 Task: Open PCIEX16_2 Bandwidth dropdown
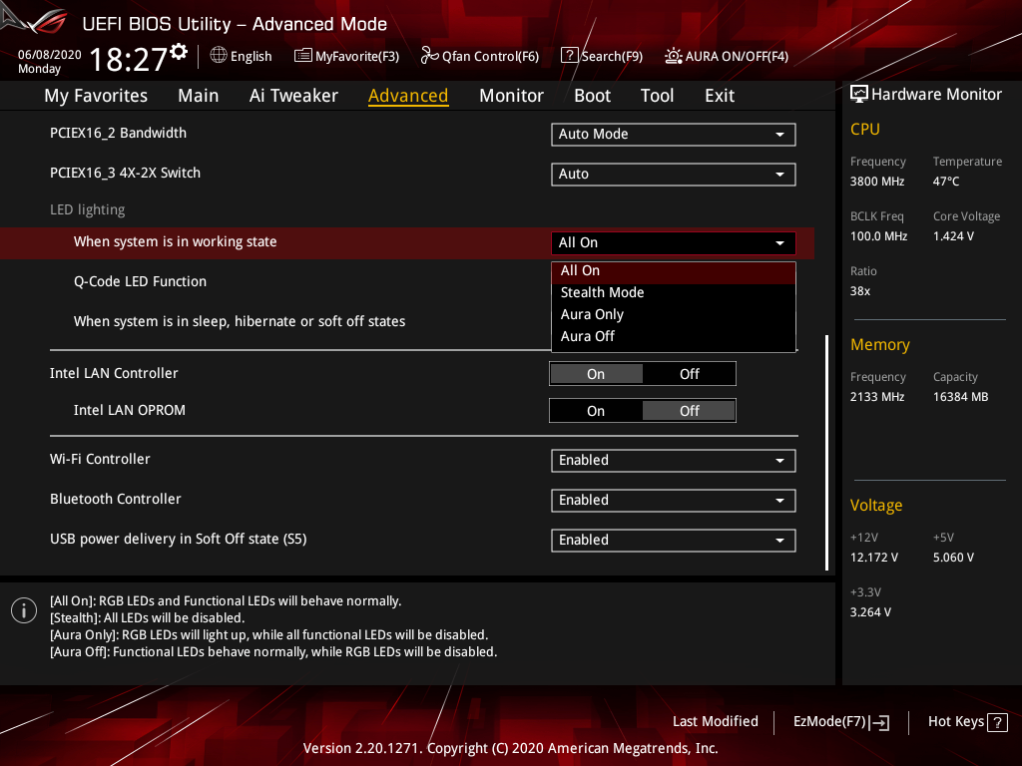(x=674, y=135)
